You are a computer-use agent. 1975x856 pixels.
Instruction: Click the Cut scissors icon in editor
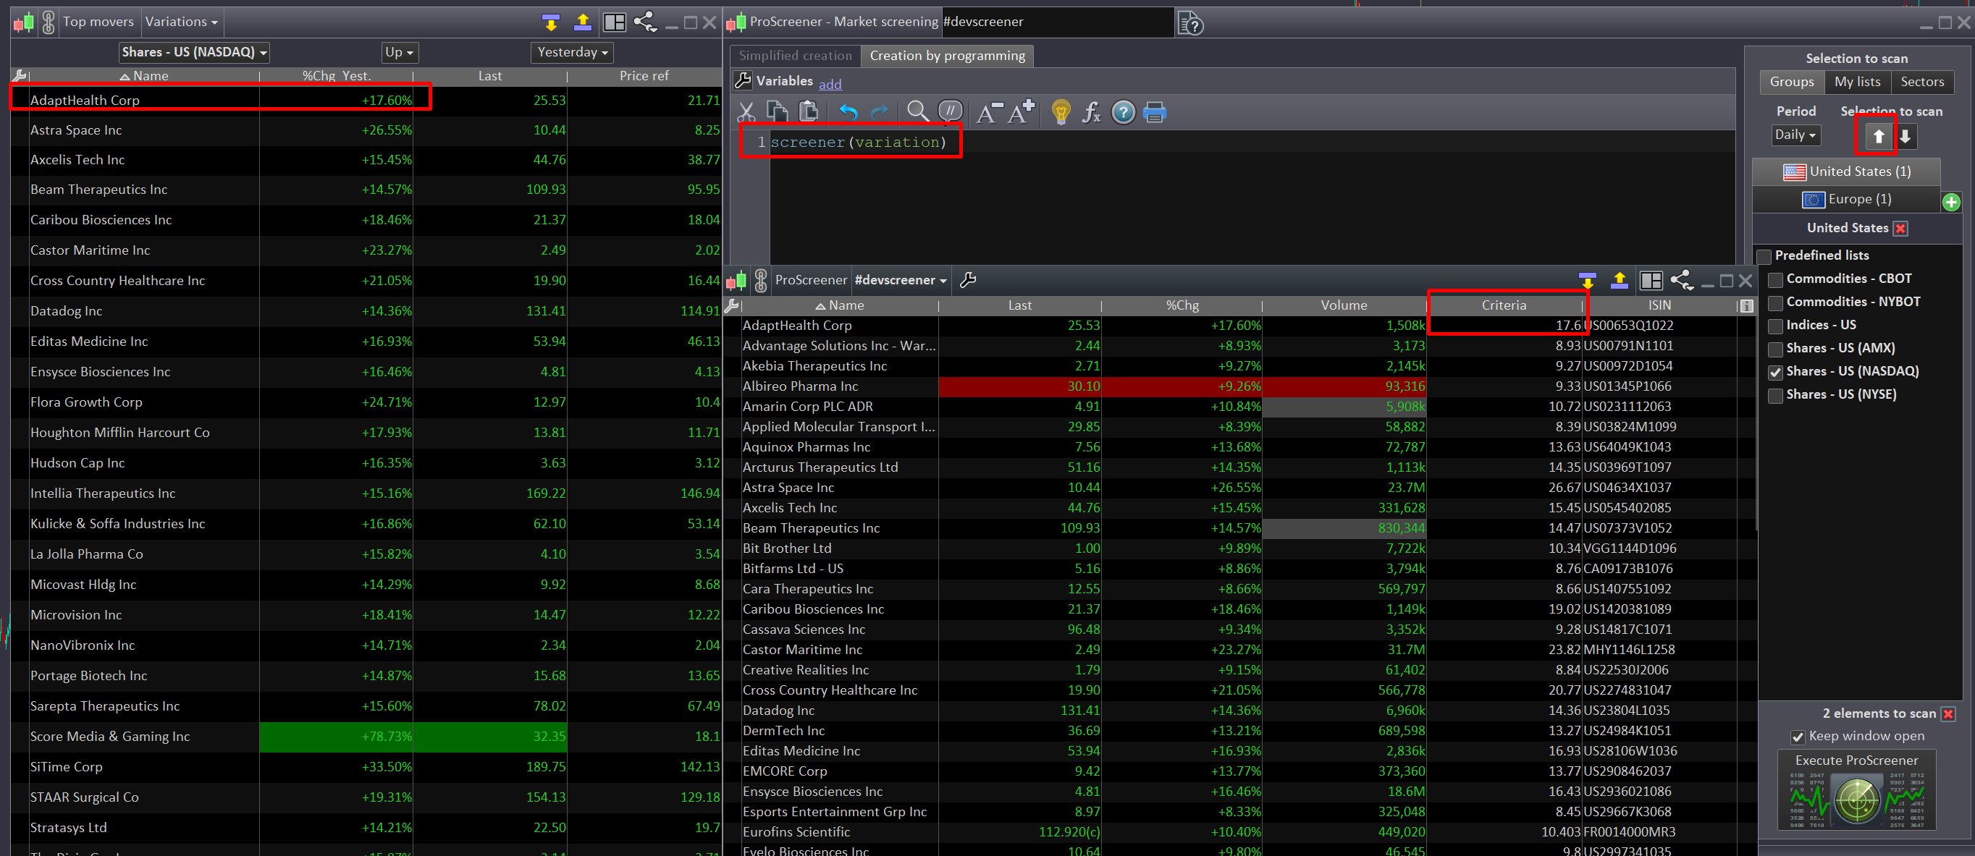[746, 113]
